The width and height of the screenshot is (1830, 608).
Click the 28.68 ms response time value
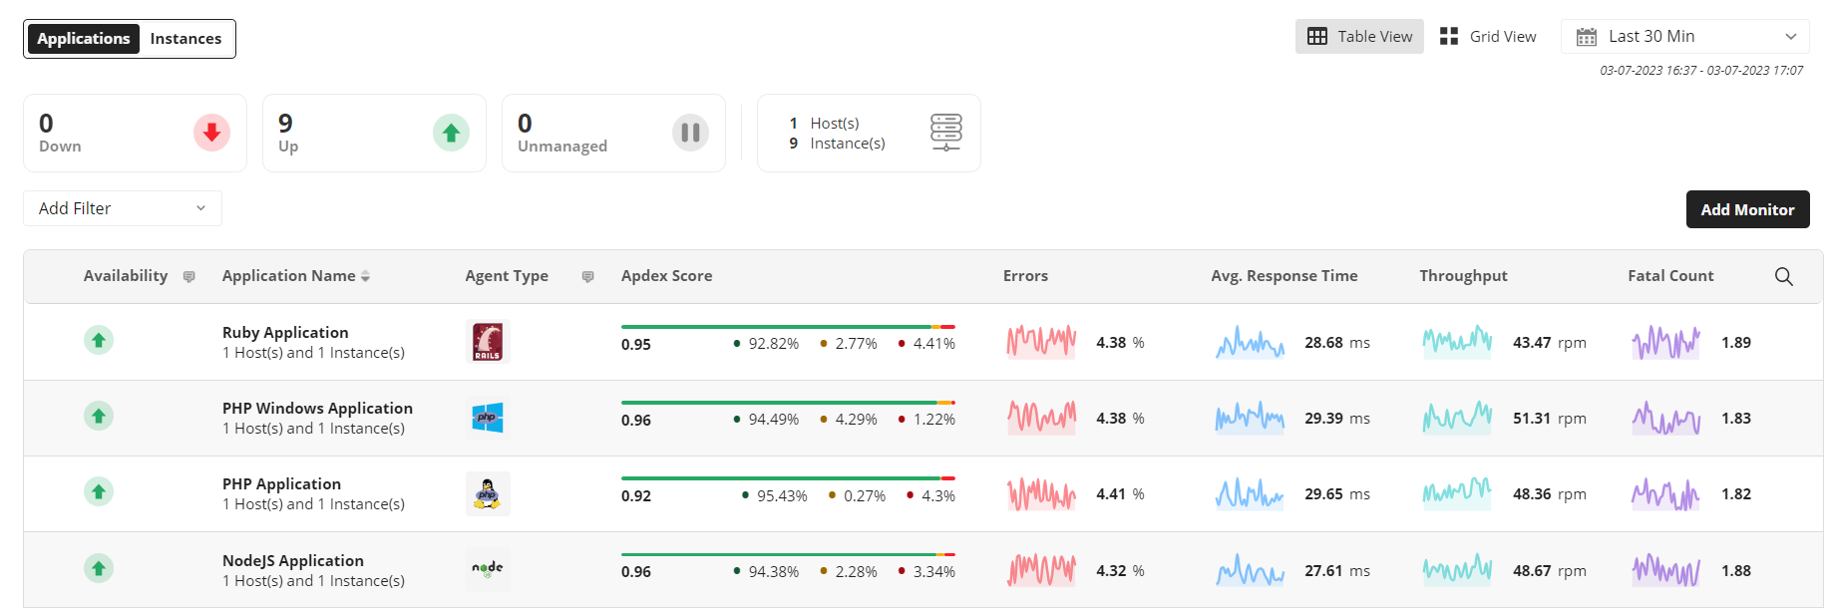(1337, 342)
